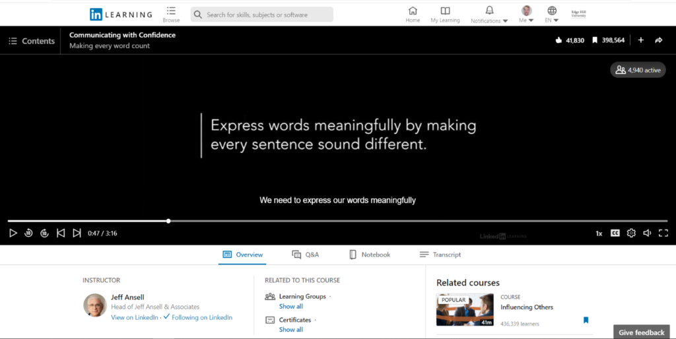Screen dimensions: 676x339
Task: Open the Notebook tab
Action: 370,255
